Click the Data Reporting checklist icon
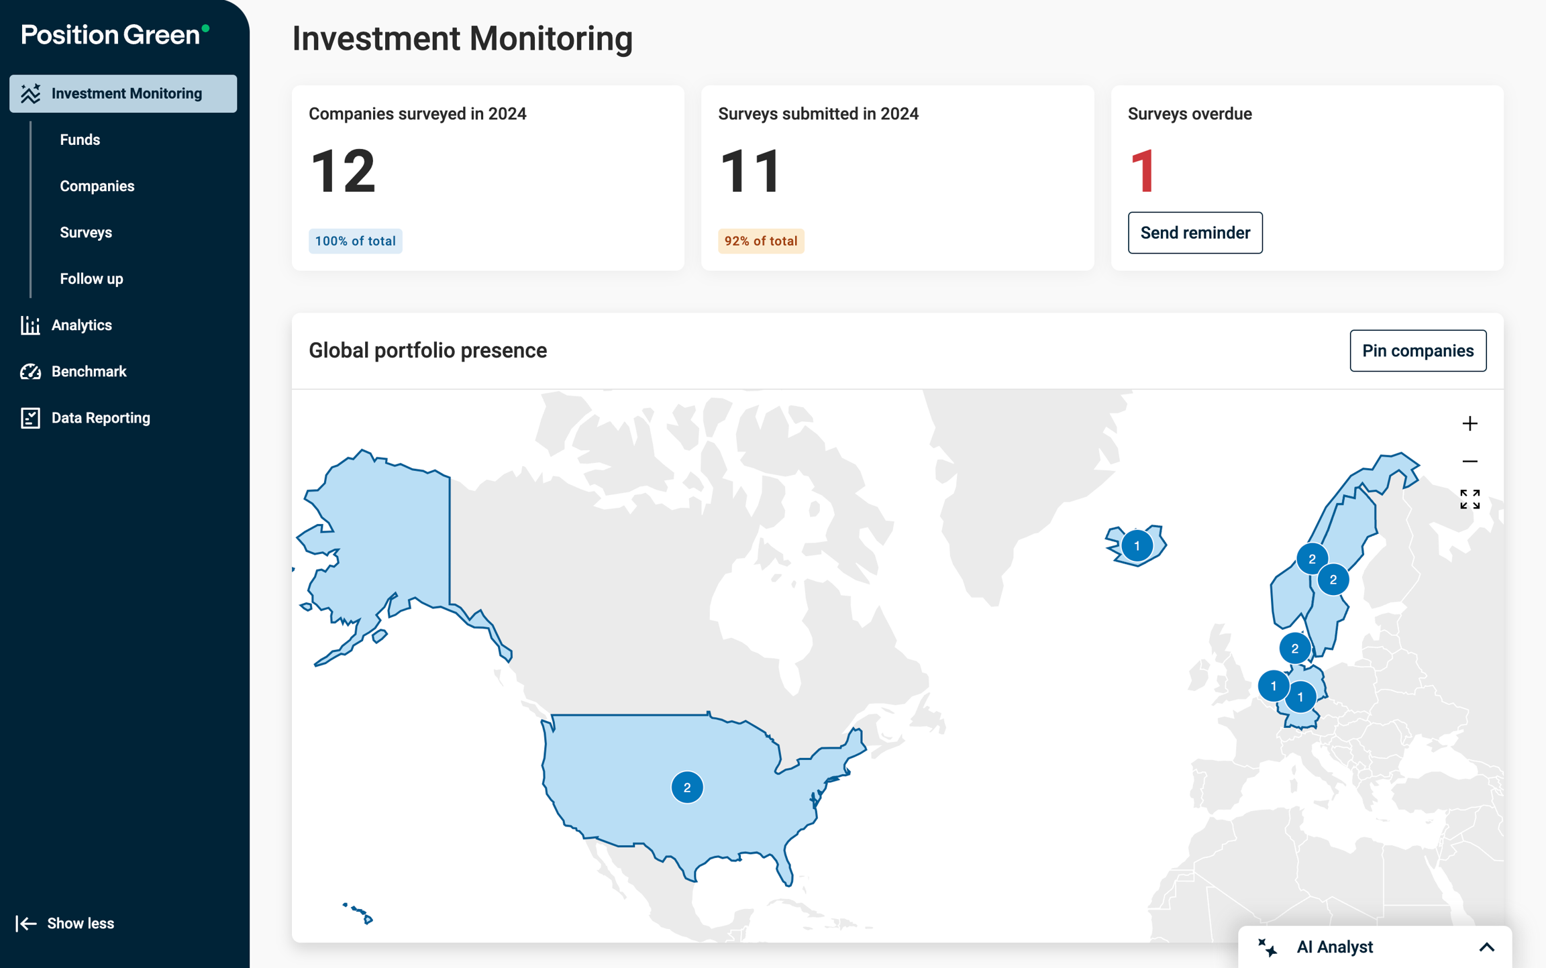Image resolution: width=1546 pixels, height=968 pixels. click(x=30, y=418)
